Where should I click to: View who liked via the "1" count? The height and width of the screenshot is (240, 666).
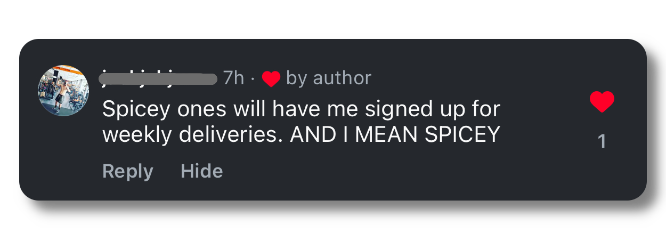602,141
